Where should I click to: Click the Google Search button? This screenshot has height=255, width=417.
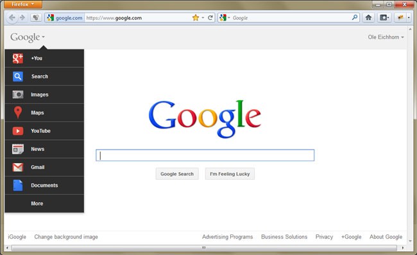(177, 174)
